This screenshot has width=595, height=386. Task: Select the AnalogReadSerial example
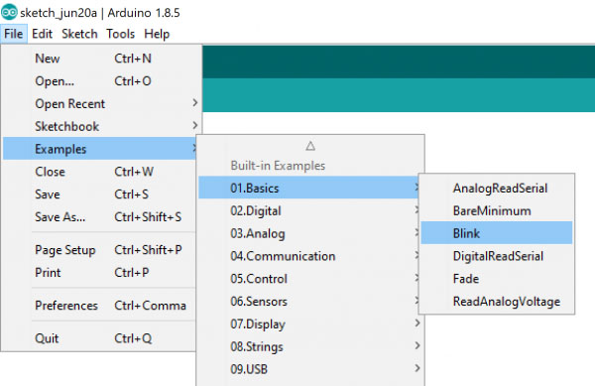[x=497, y=188]
